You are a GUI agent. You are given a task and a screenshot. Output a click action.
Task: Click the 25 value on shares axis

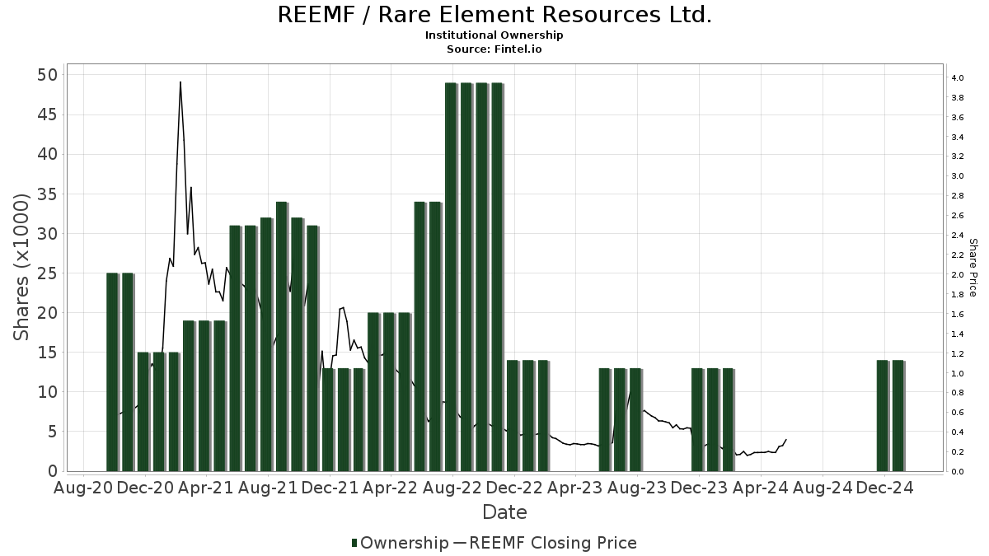[48, 273]
